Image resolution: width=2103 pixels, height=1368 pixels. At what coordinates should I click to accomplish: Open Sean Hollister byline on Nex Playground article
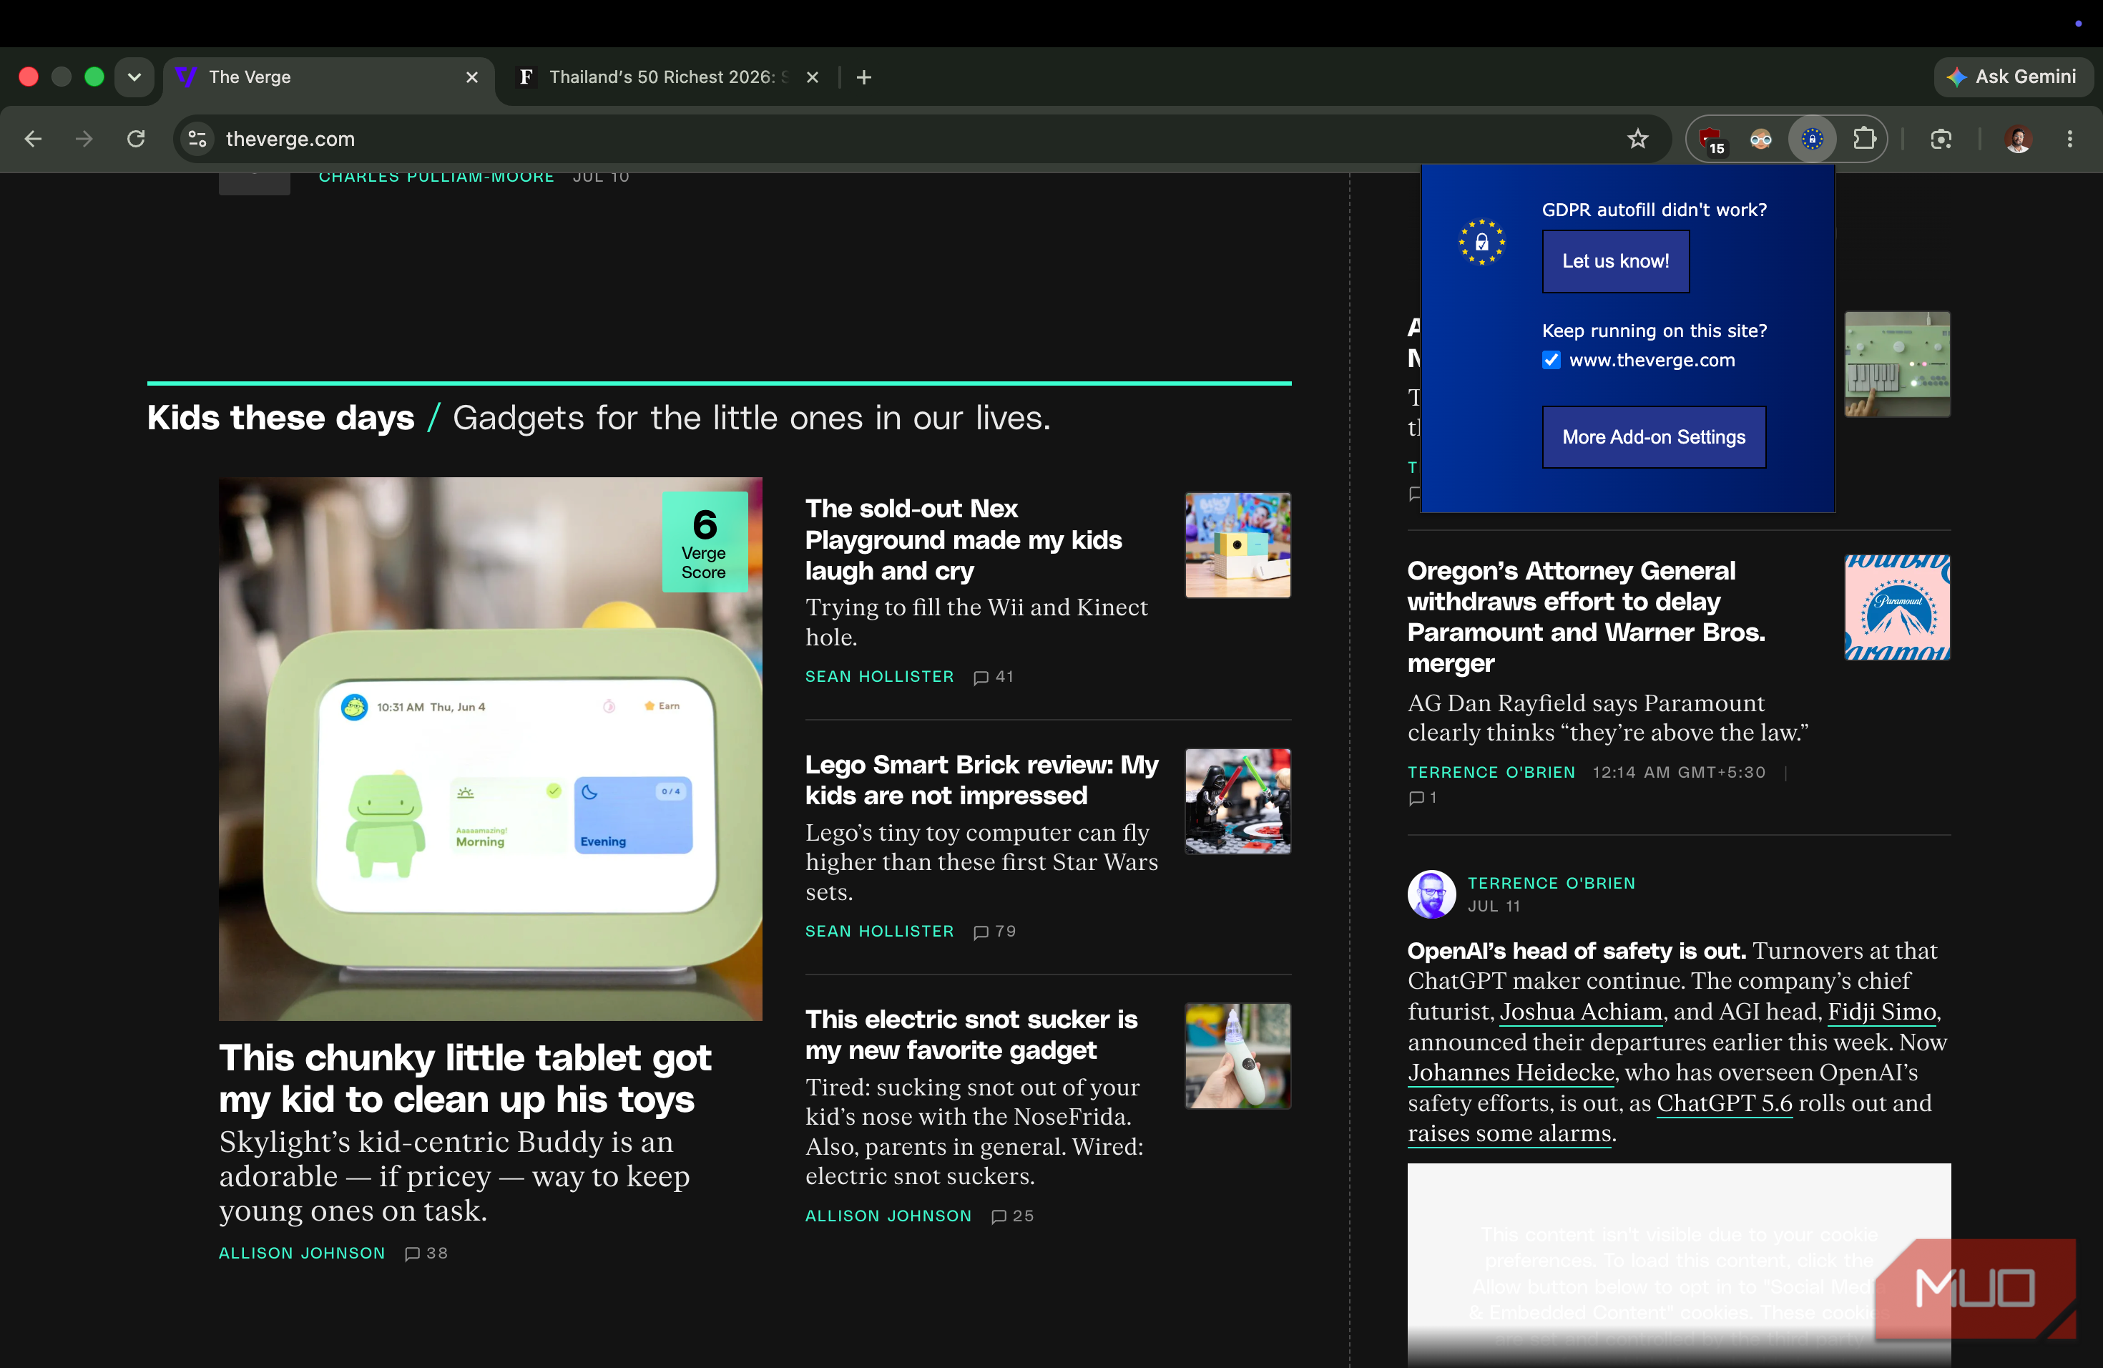(879, 676)
